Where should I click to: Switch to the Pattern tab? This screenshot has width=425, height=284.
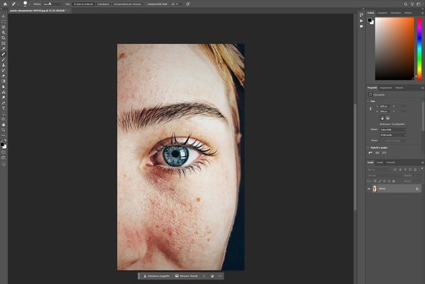click(x=408, y=13)
